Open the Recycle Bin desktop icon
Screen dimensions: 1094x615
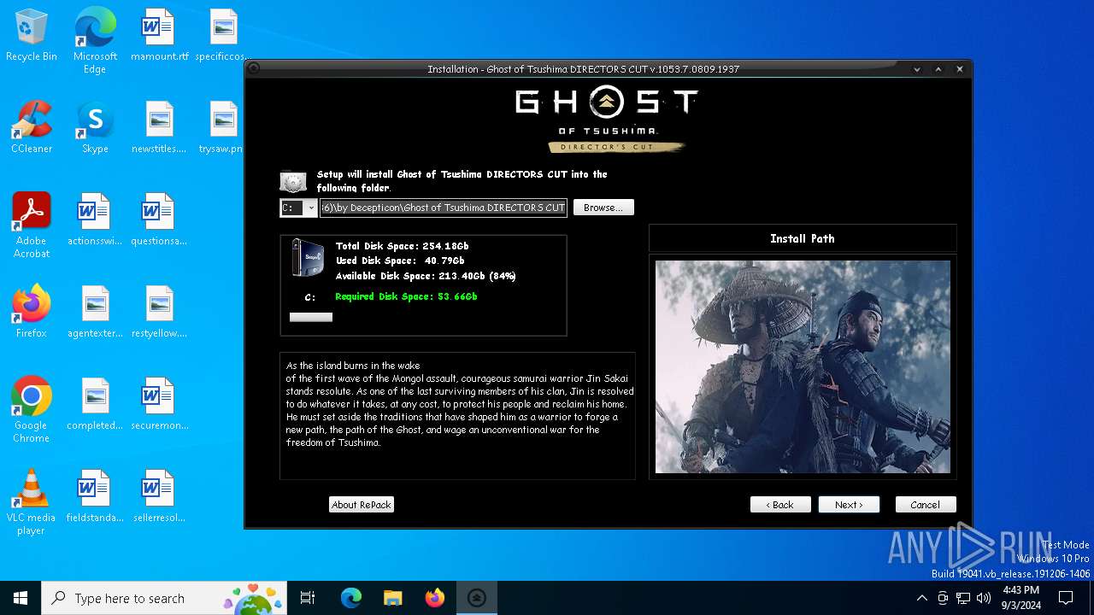click(x=32, y=36)
